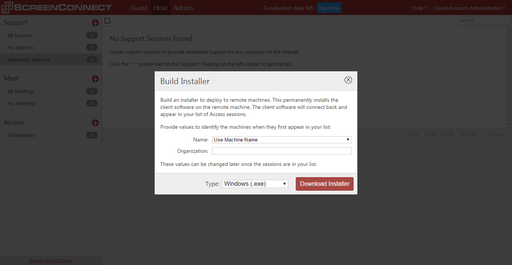Switch to the Guest tab
Screen dimensions: 512x265
(x=139, y=8)
